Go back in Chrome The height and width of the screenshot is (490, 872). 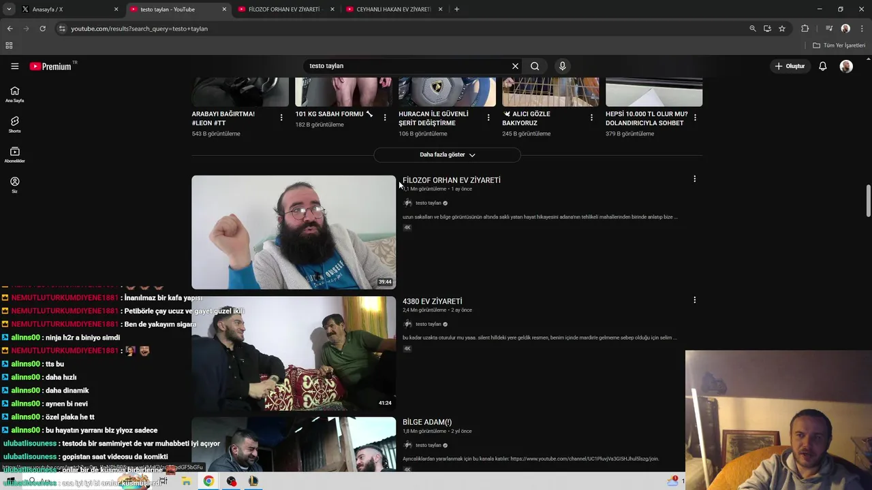pos(10,29)
